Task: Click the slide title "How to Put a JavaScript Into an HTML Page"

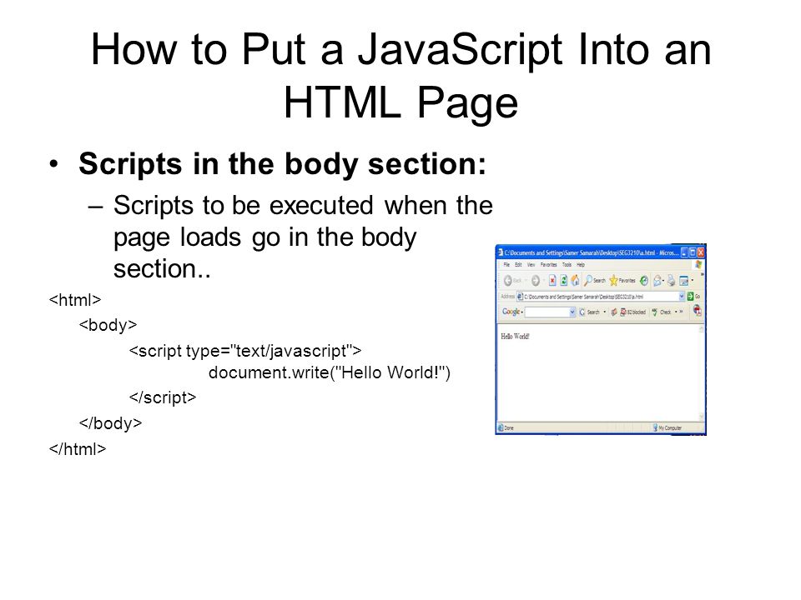Action: pyautogui.click(x=401, y=76)
